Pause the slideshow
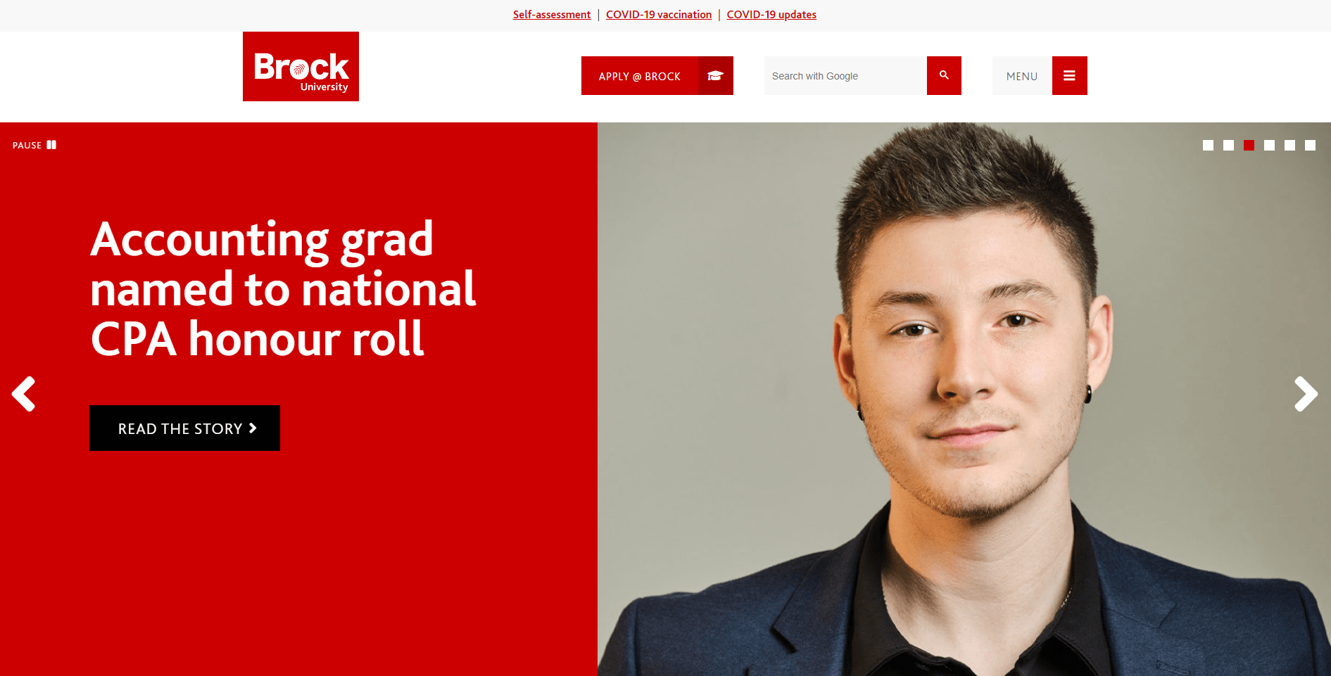Screen dimensions: 1331x676 pyautogui.click(x=34, y=145)
